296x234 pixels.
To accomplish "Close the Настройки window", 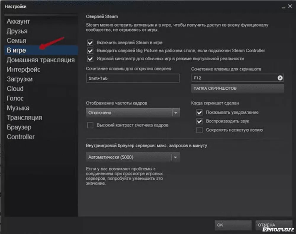I will click(290, 6).
